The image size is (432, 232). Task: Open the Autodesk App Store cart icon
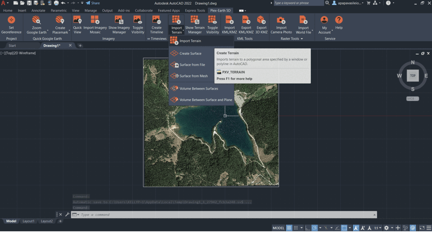pyautogui.click(x=368, y=3)
